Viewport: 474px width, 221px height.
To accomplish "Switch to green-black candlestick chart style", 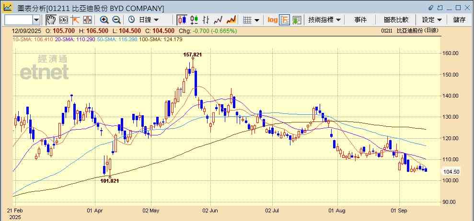I will pos(194,20).
